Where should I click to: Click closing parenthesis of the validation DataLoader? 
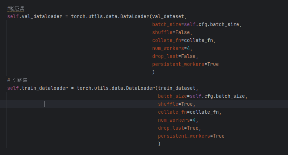[x=154, y=72]
